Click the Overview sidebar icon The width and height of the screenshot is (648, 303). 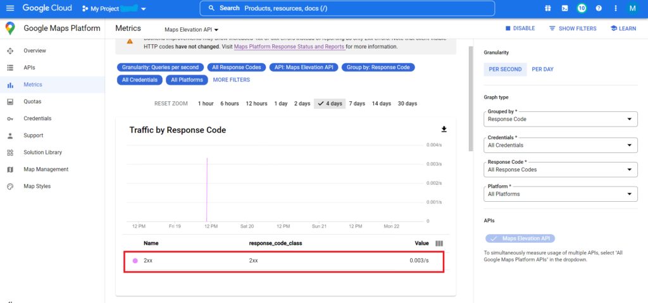click(10, 51)
